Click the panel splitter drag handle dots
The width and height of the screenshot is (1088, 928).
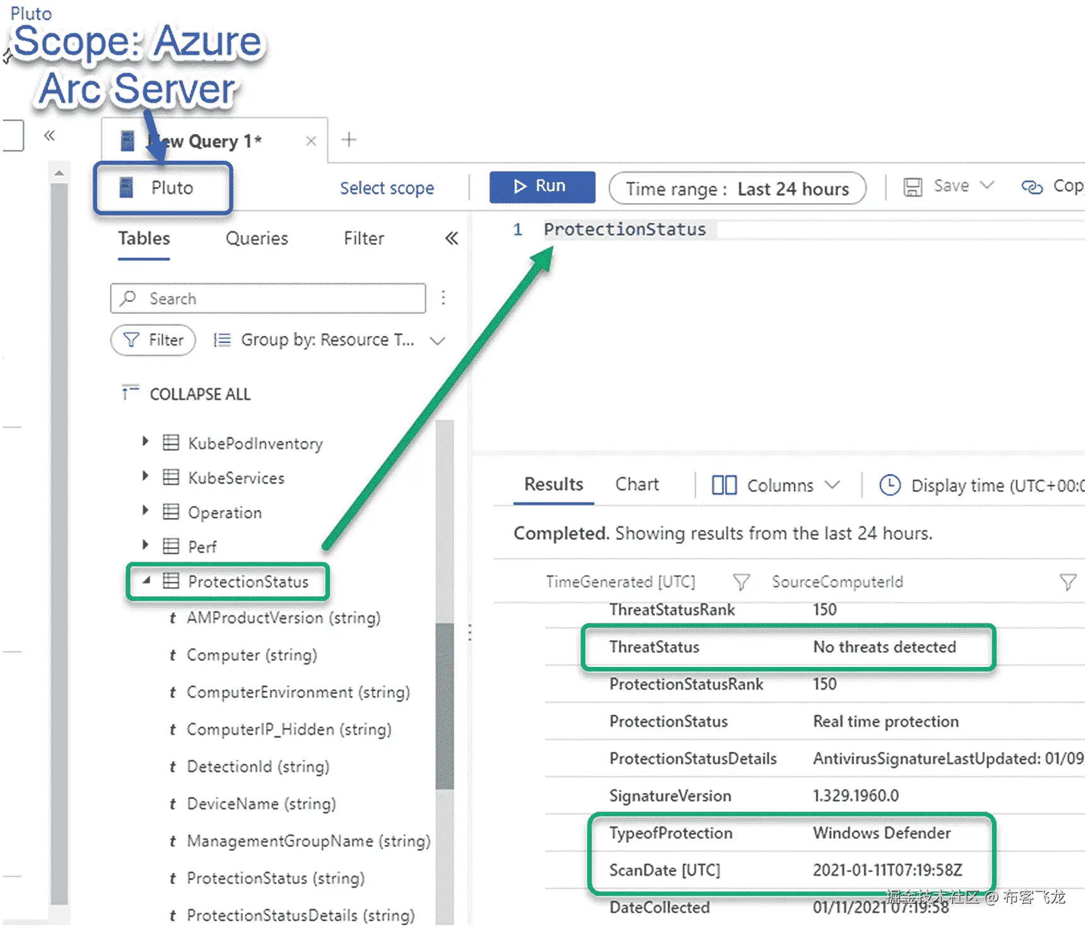(470, 632)
